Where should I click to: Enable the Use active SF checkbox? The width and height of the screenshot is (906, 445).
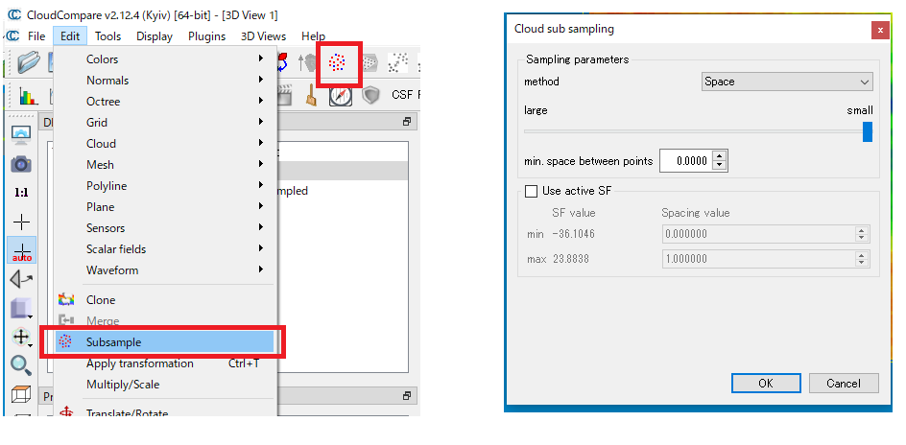531,191
